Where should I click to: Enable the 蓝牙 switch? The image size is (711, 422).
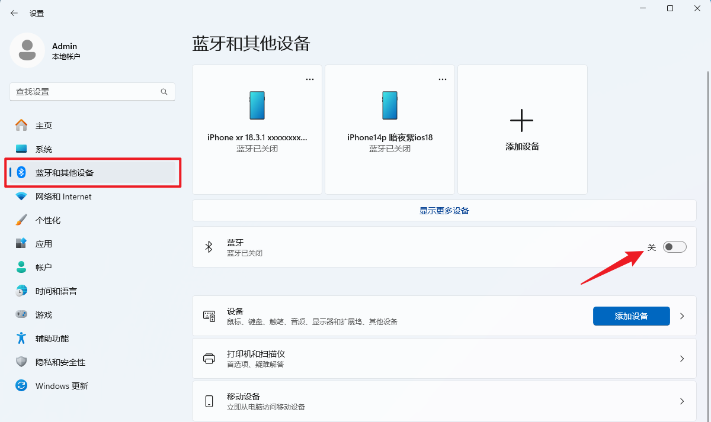coord(674,246)
